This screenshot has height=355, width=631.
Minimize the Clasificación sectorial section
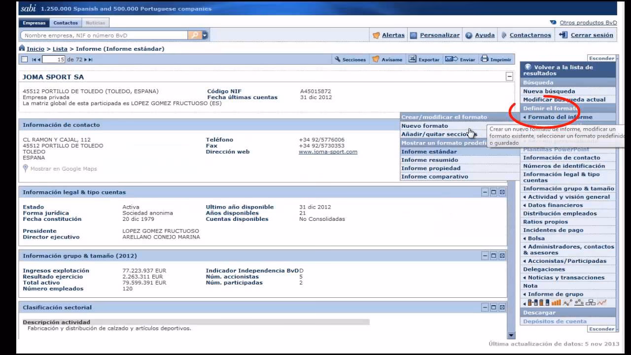[485, 307]
